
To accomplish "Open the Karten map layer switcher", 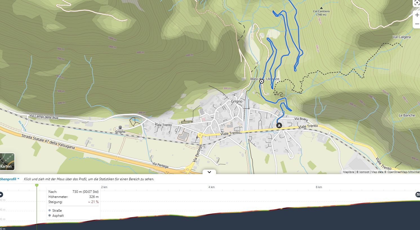I will (x=6, y=161).
